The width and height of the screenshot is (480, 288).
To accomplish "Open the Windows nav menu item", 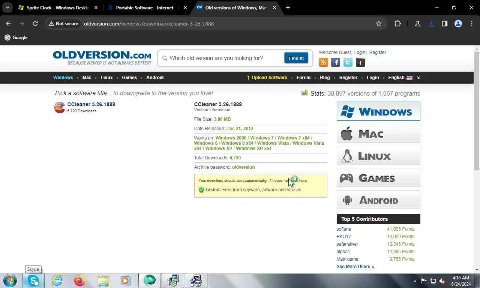I will pos(63,78).
